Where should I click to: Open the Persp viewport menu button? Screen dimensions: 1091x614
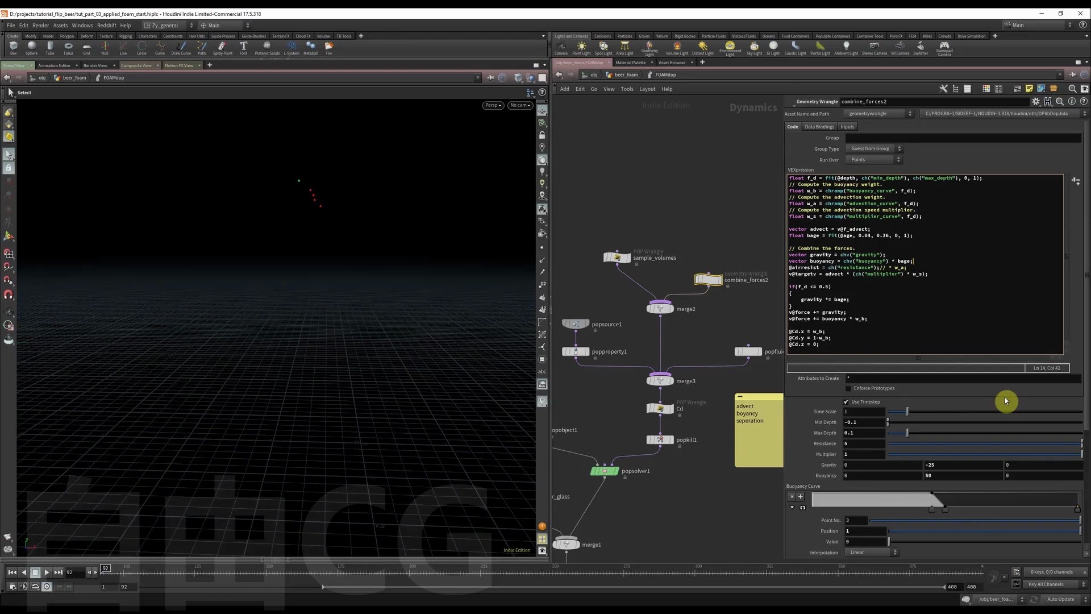(493, 105)
